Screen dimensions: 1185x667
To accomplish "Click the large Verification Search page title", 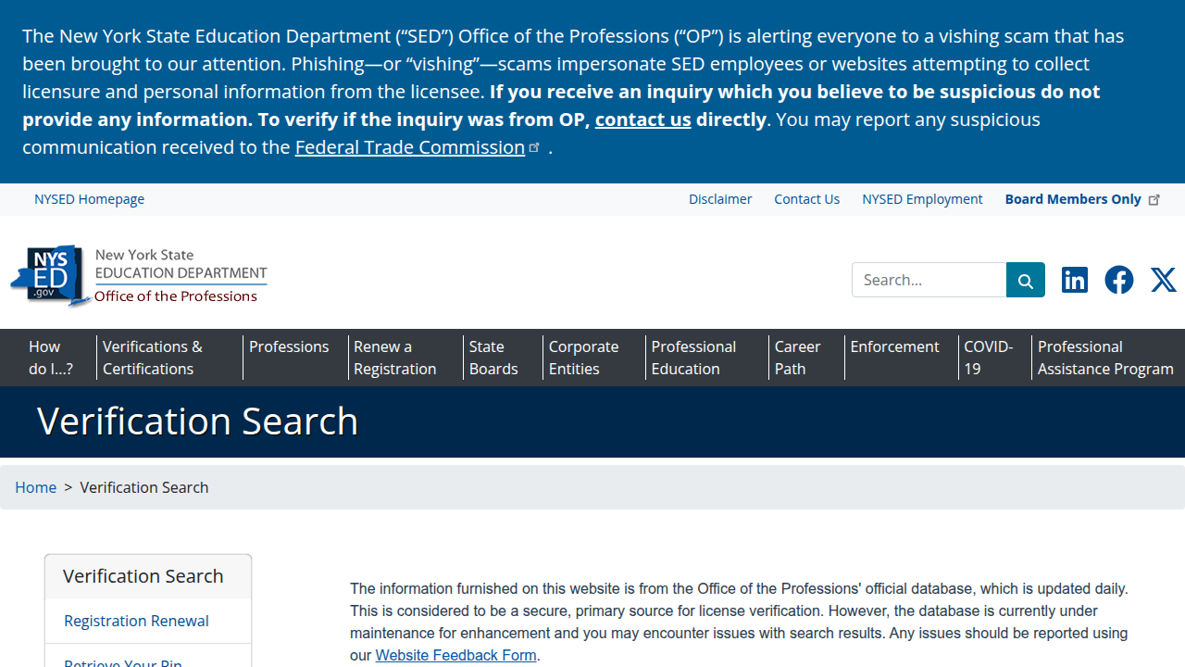I will point(197,422).
